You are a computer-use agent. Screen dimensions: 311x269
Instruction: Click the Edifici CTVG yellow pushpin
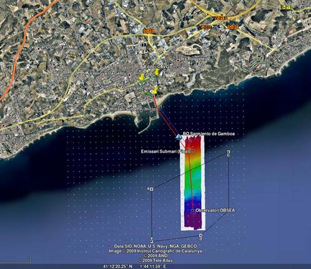click(157, 72)
